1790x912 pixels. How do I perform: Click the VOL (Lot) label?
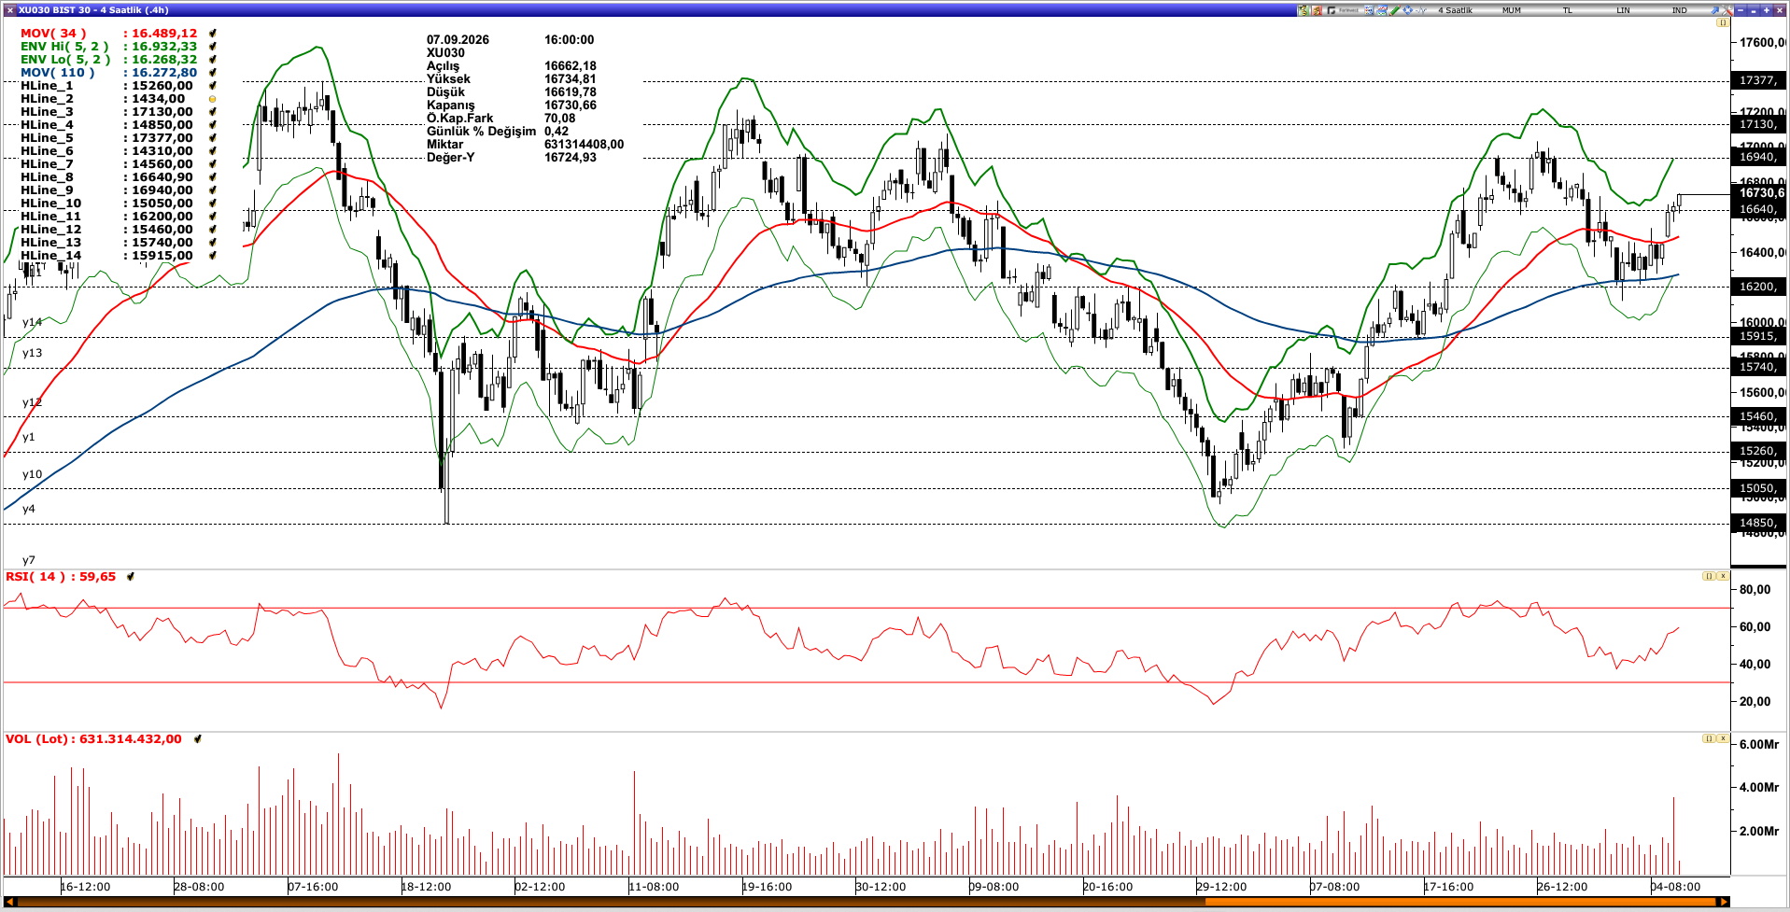[36, 739]
